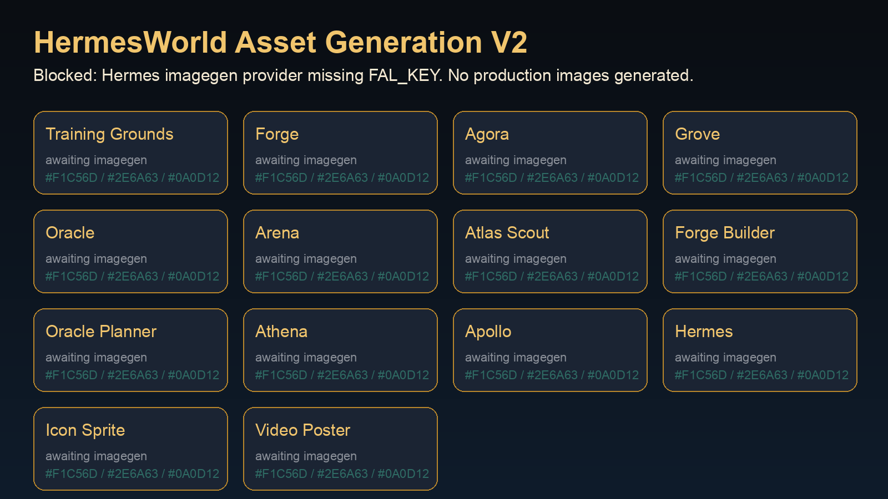Click the palette hex codes on Apollo card

click(x=552, y=375)
